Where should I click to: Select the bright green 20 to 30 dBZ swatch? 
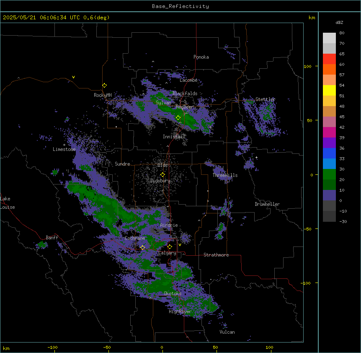329,174
